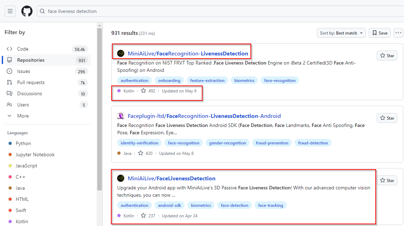Select the onboarding topic tag
Image resolution: width=404 pixels, height=226 pixels.
click(x=169, y=80)
